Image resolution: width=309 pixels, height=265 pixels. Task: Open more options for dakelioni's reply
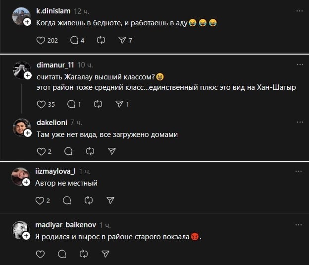(x=299, y=122)
